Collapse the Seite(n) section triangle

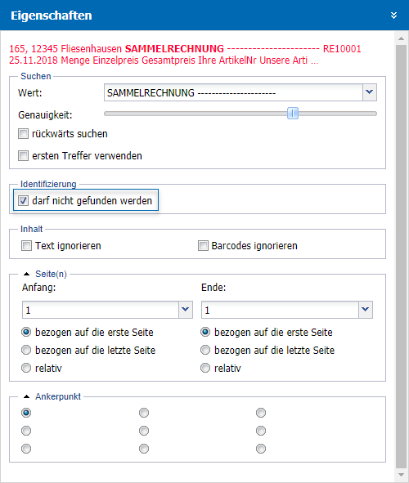pyautogui.click(x=27, y=274)
